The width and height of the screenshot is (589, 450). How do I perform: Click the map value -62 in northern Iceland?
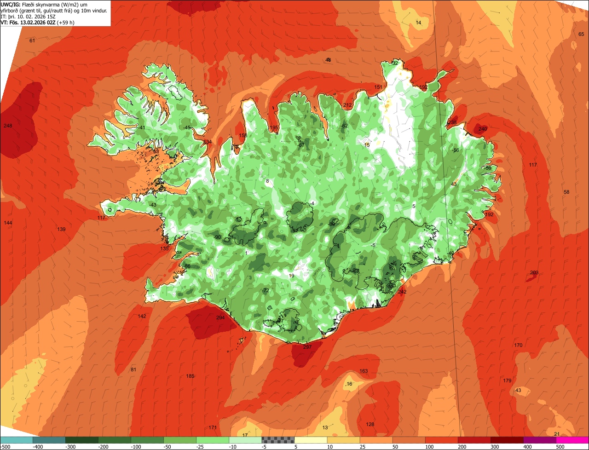pyautogui.click(x=344, y=126)
